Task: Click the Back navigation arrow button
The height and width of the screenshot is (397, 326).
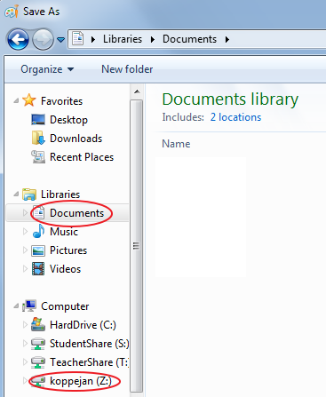Action: pyautogui.click(x=18, y=39)
